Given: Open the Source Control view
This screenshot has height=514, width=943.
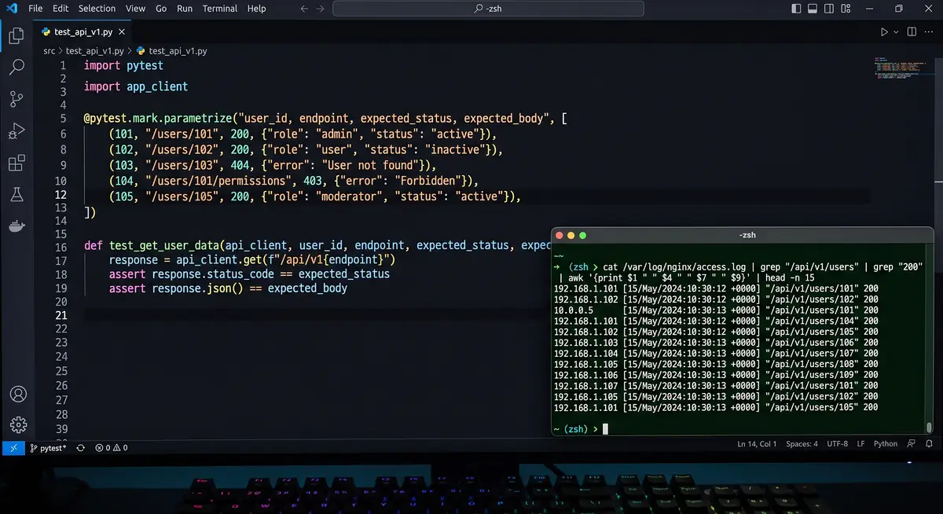Looking at the screenshot, I should tap(17, 99).
